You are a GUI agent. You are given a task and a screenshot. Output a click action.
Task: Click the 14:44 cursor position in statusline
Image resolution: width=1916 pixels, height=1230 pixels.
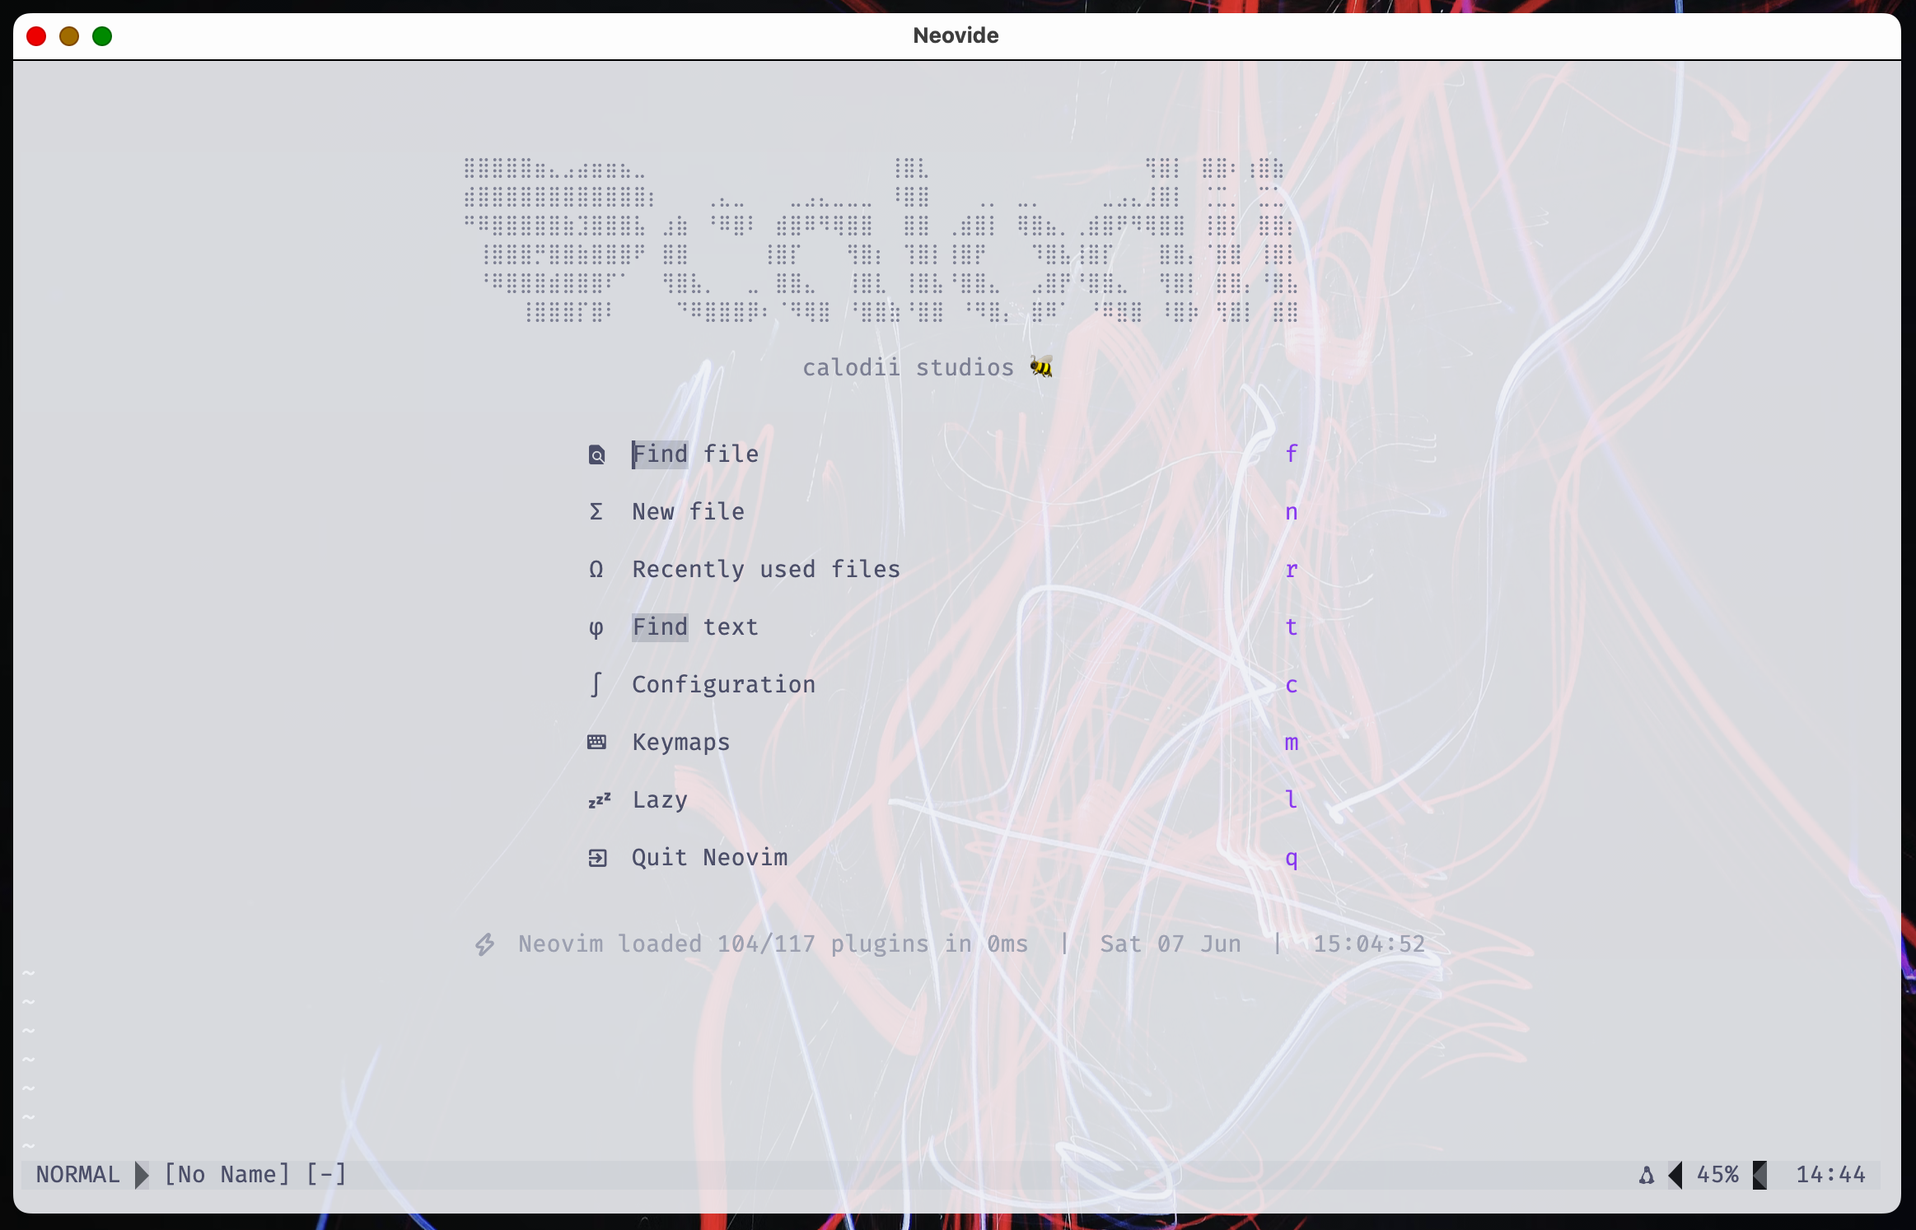tap(1830, 1175)
